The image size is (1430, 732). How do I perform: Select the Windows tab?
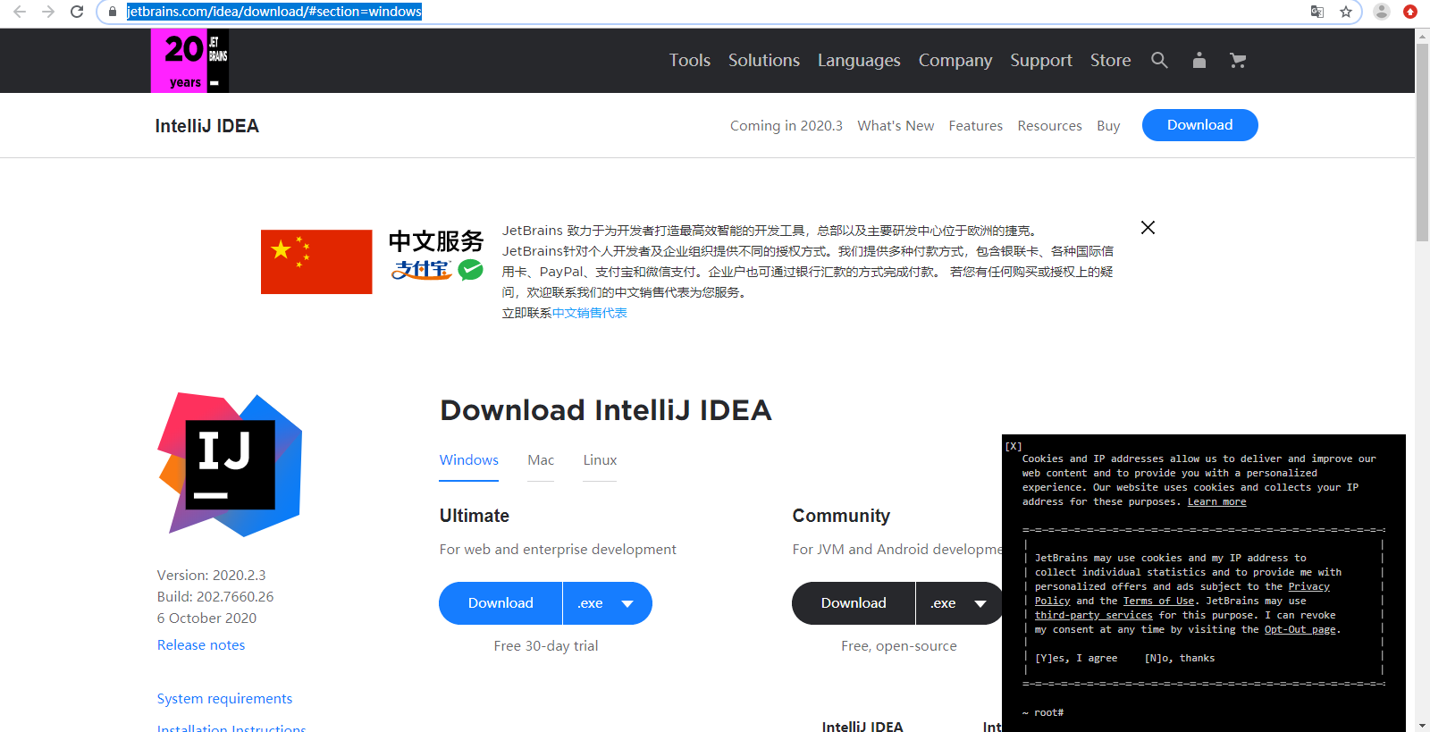469,460
